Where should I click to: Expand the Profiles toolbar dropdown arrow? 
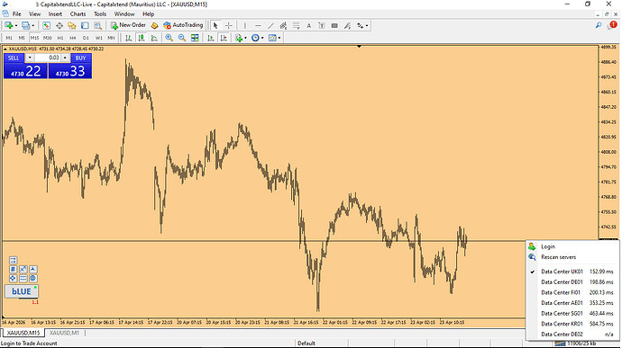pos(33,26)
